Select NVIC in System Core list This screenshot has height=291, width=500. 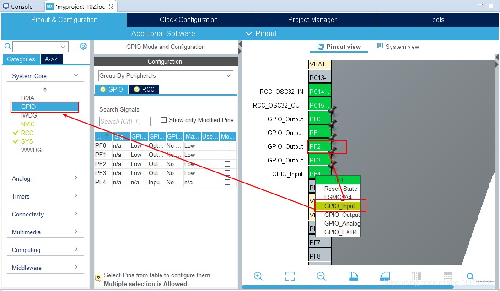(28, 124)
